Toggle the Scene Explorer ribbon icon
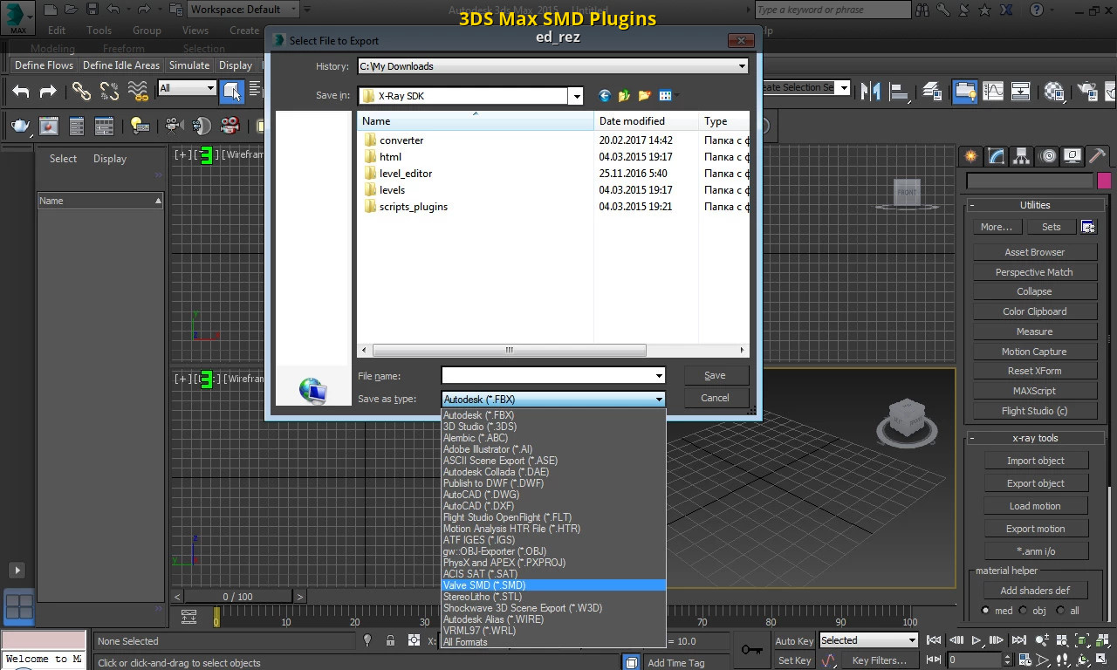The width and height of the screenshot is (1117, 670). point(964,91)
